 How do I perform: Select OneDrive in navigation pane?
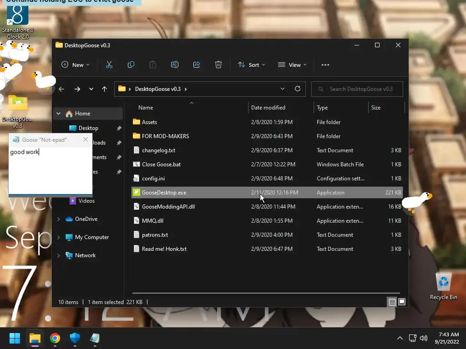click(86, 219)
